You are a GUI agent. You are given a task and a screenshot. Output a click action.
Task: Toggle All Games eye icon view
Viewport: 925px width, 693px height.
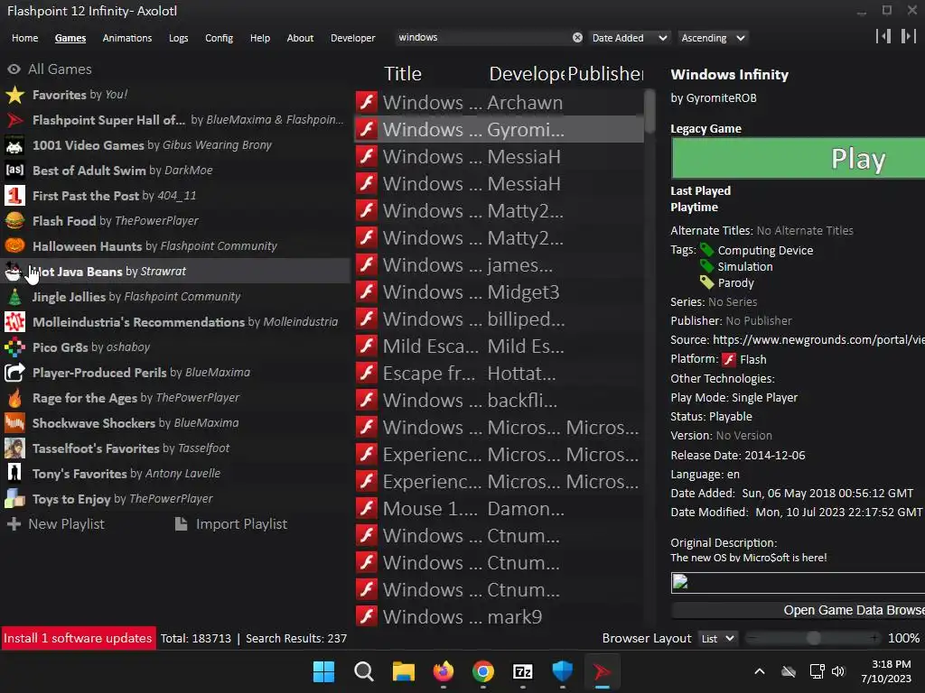click(14, 69)
